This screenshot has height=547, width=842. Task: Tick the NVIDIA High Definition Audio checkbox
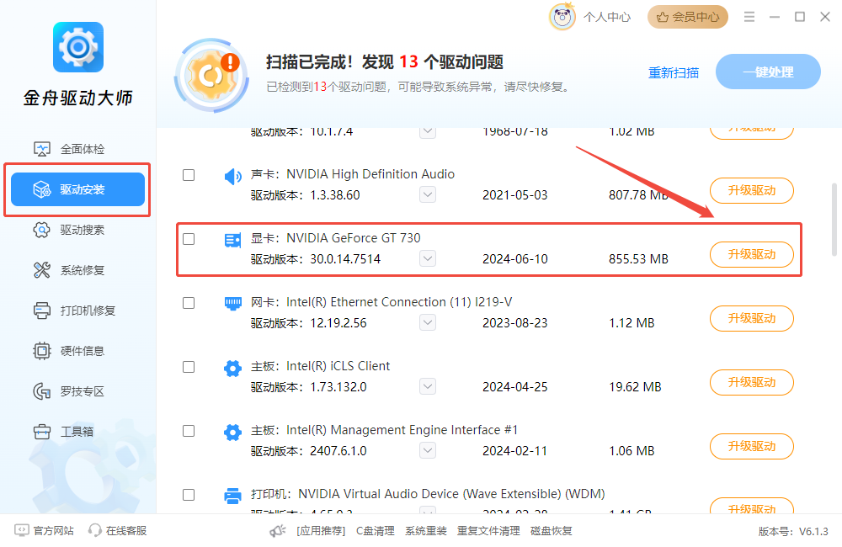point(189,175)
